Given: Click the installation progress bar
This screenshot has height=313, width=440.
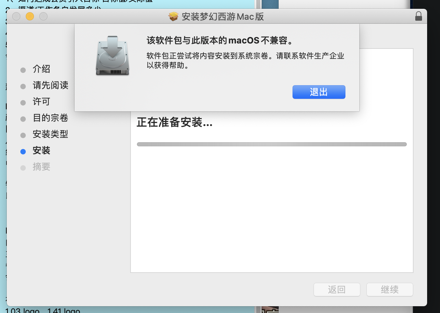Looking at the screenshot, I should (x=272, y=144).
